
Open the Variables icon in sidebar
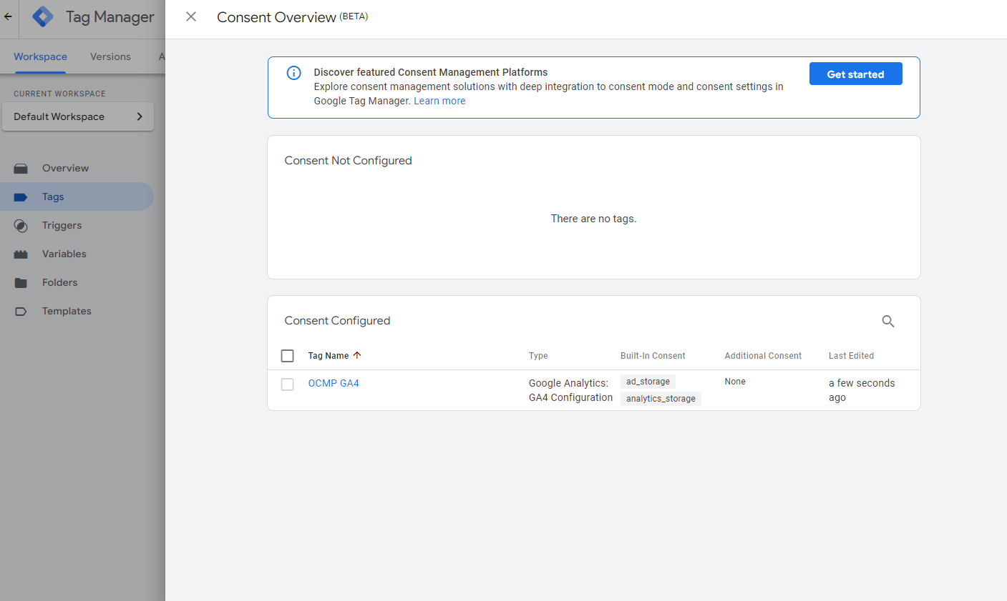tap(21, 254)
